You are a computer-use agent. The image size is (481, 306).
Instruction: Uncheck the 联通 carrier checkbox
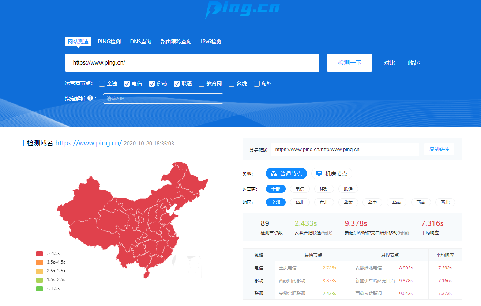coord(177,84)
